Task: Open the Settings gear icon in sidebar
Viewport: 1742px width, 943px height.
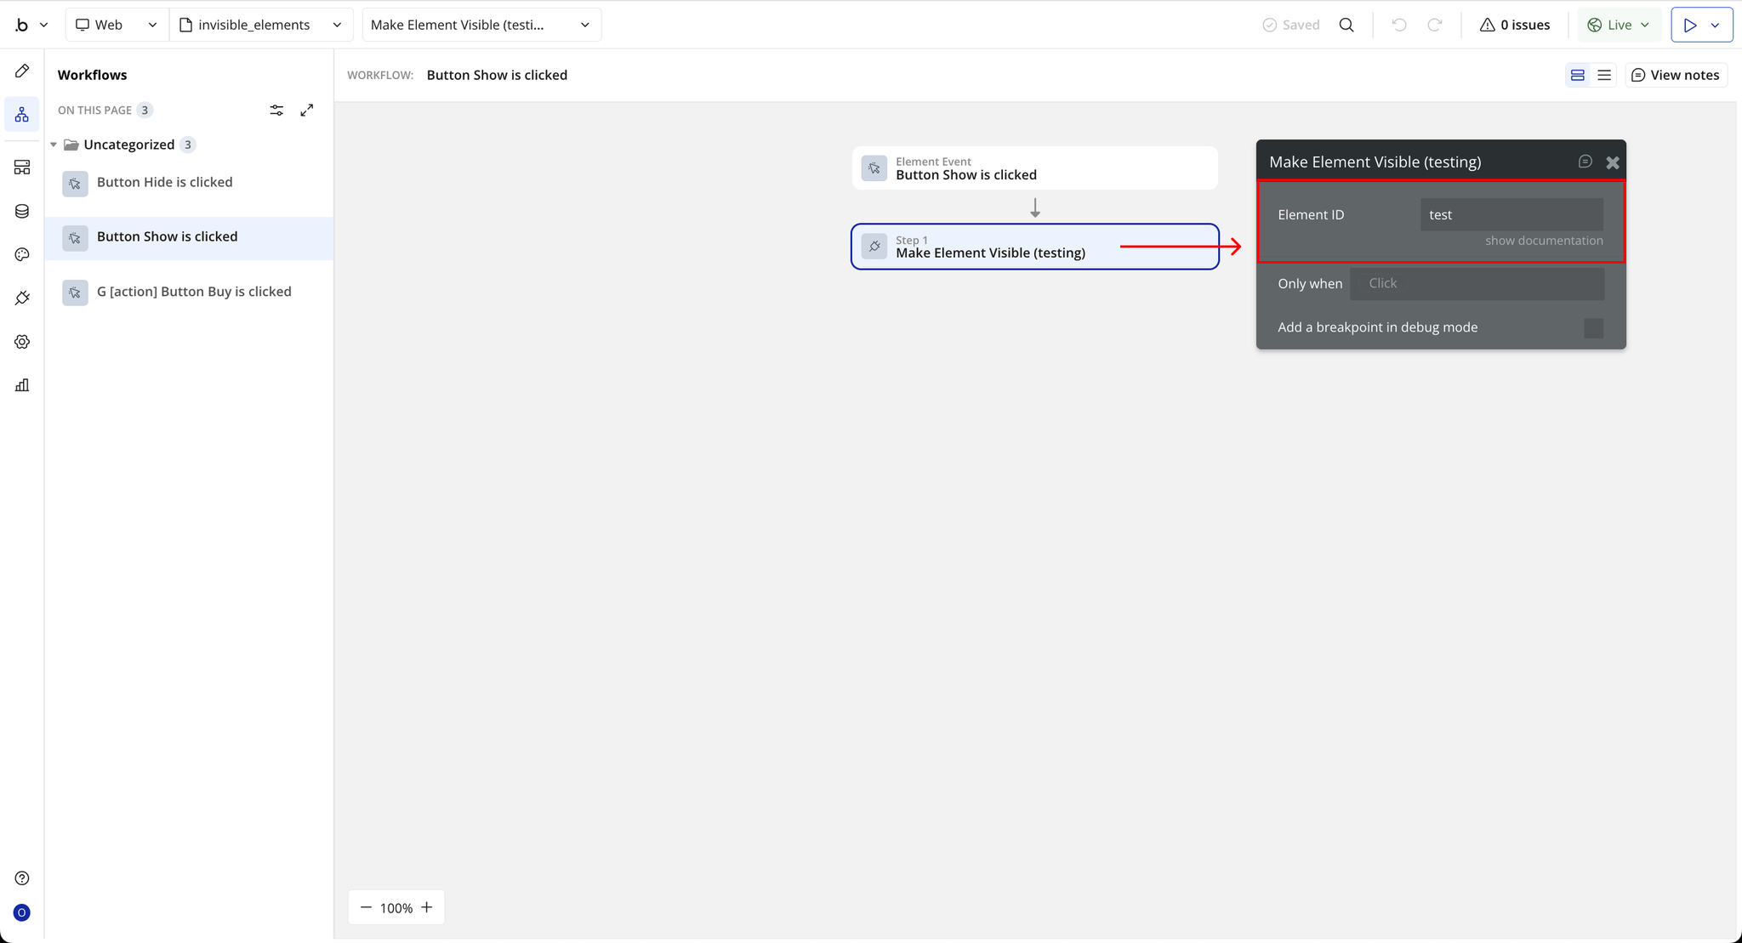Action: click(x=22, y=342)
